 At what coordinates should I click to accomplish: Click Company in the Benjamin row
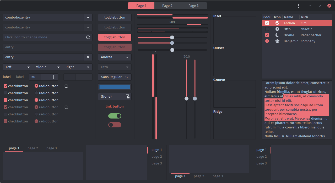(308, 41)
